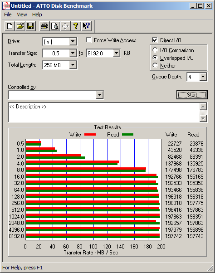Click description scrollbar down arrow
The image size is (215, 273).
tap(203, 118)
